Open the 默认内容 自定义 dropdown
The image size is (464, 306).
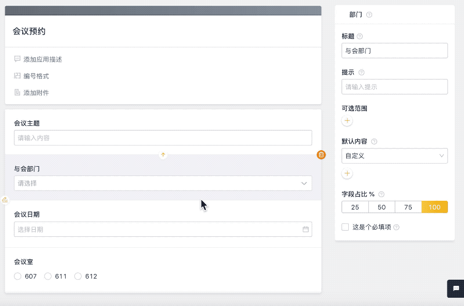pyautogui.click(x=394, y=156)
